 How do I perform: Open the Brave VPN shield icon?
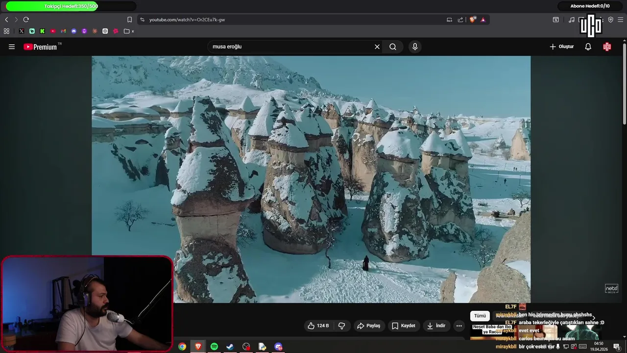611,20
